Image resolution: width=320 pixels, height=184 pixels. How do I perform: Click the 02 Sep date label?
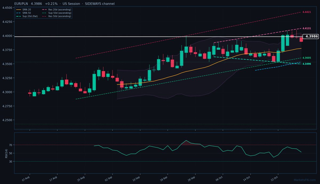click(109, 178)
